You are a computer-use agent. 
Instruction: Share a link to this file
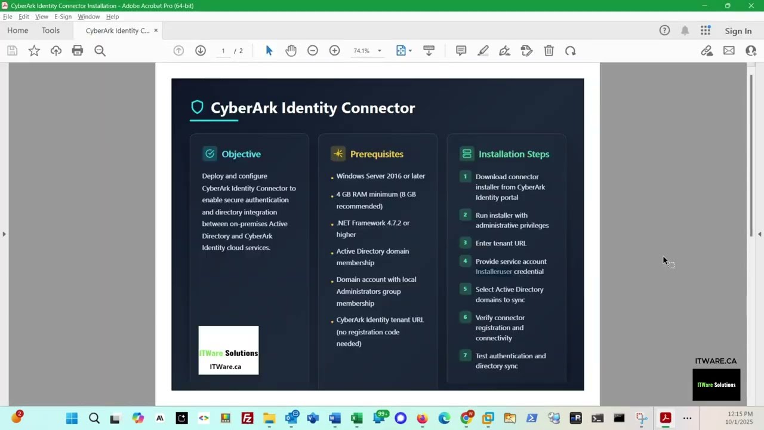(x=707, y=51)
